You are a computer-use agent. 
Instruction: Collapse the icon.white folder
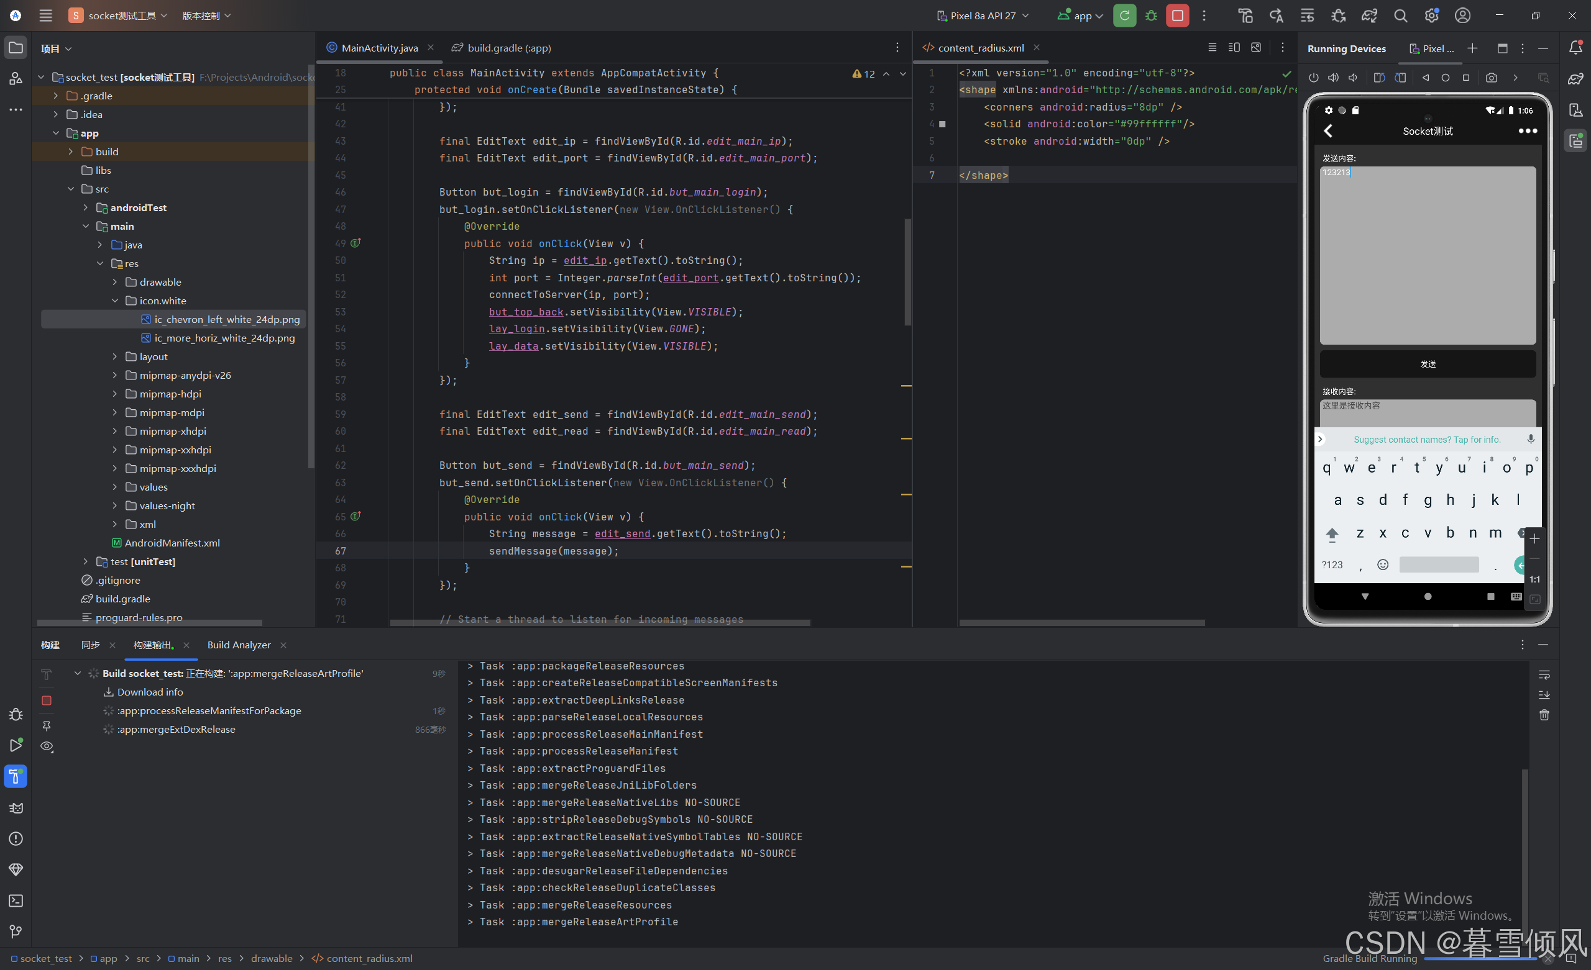point(115,301)
